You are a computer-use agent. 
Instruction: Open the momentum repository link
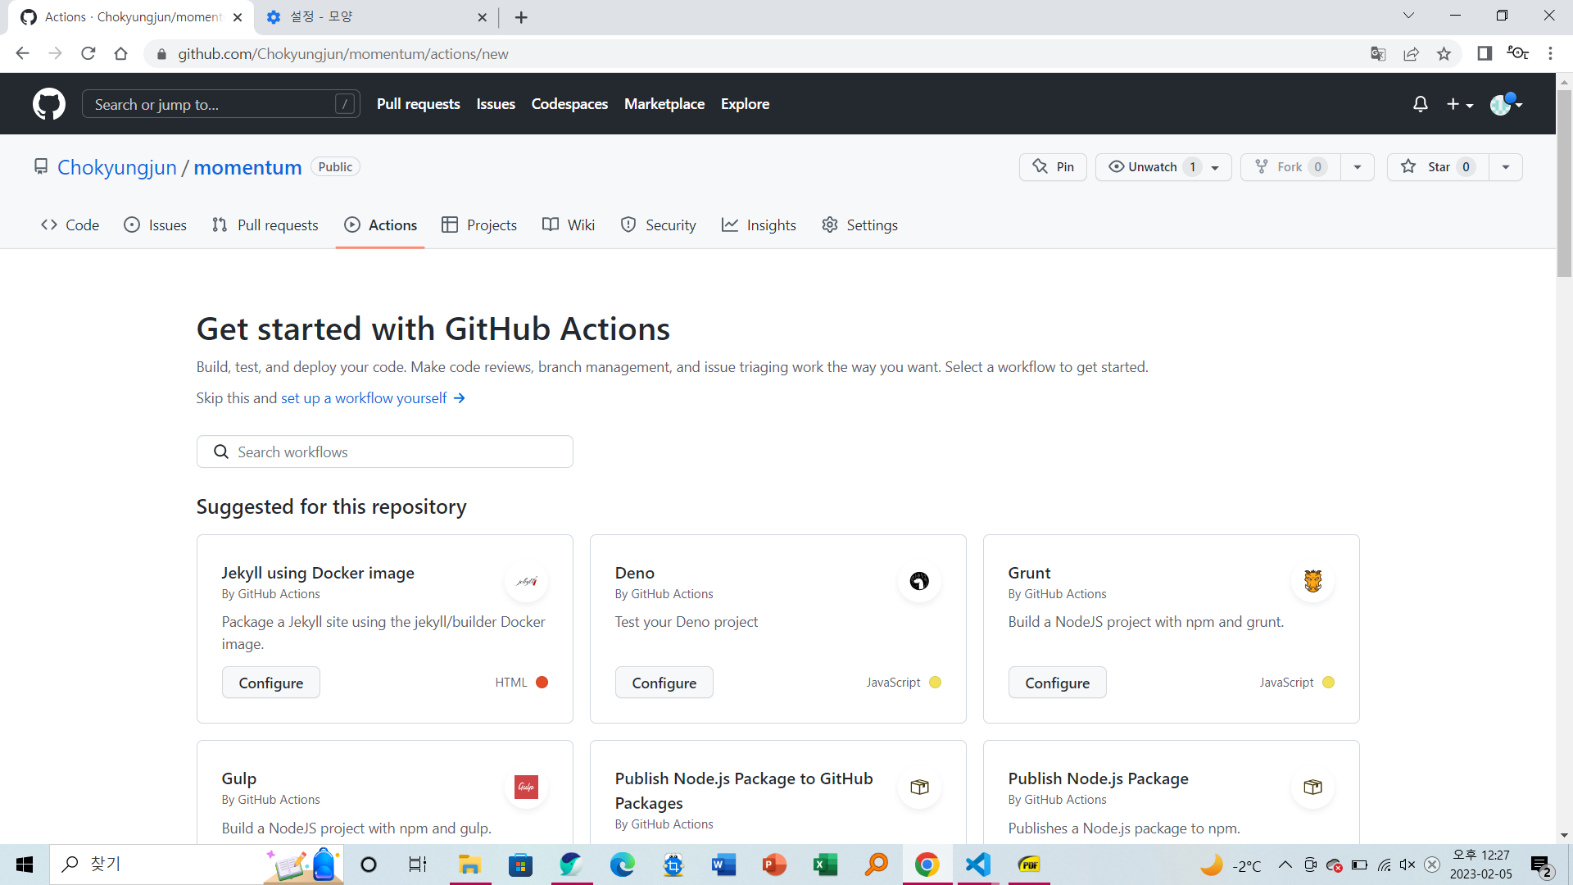247,167
